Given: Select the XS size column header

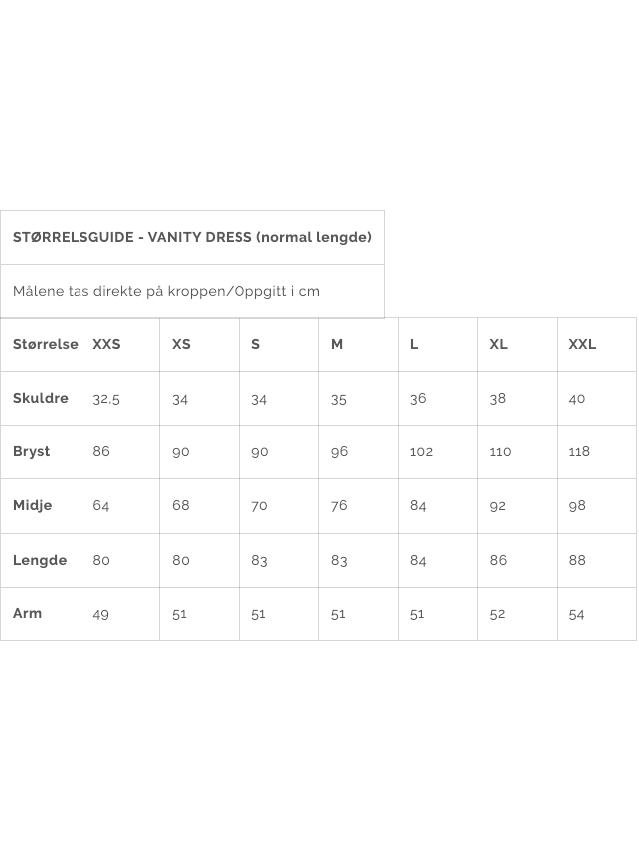Looking at the screenshot, I should 181,344.
